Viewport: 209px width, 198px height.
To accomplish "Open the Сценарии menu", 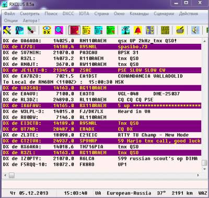I will click(164, 14).
